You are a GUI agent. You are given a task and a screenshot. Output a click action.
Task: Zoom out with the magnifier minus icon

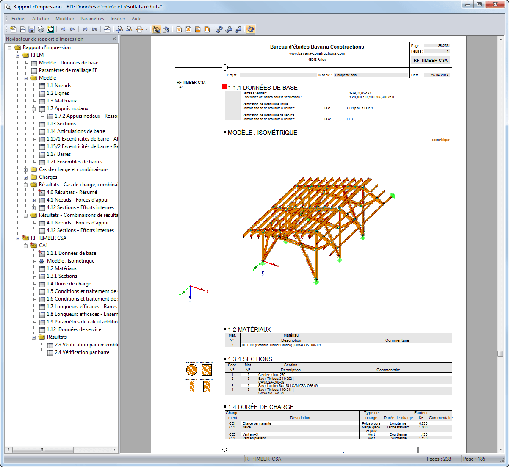129,29
